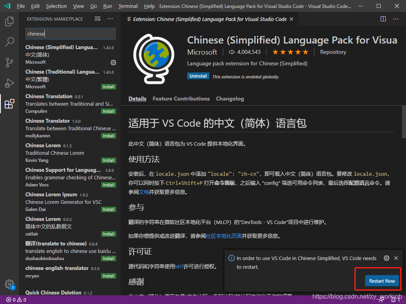Click the Uninstall button

coord(198,76)
